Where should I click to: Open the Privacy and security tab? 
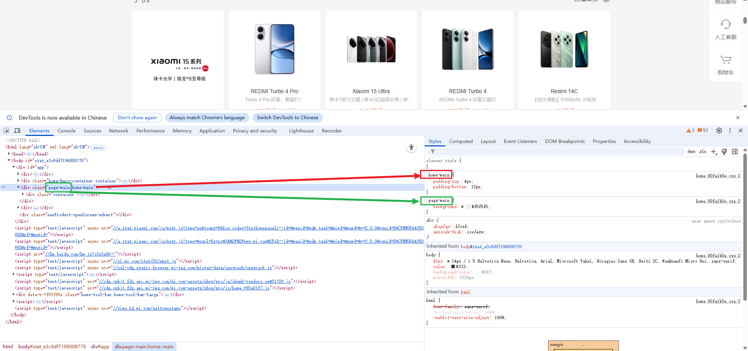pyautogui.click(x=255, y=131)
